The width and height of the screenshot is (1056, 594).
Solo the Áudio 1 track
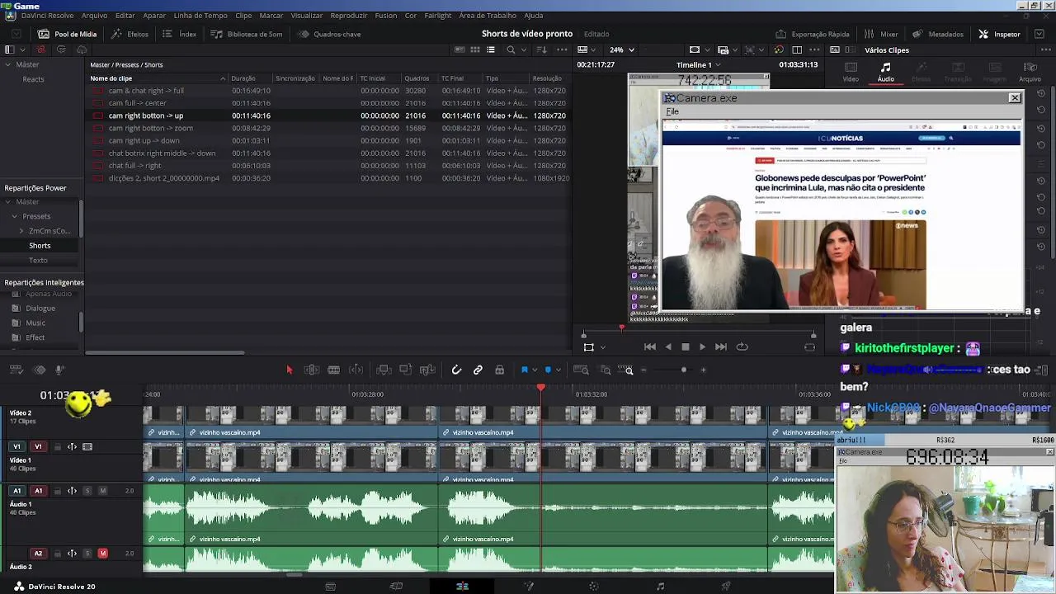87,491
